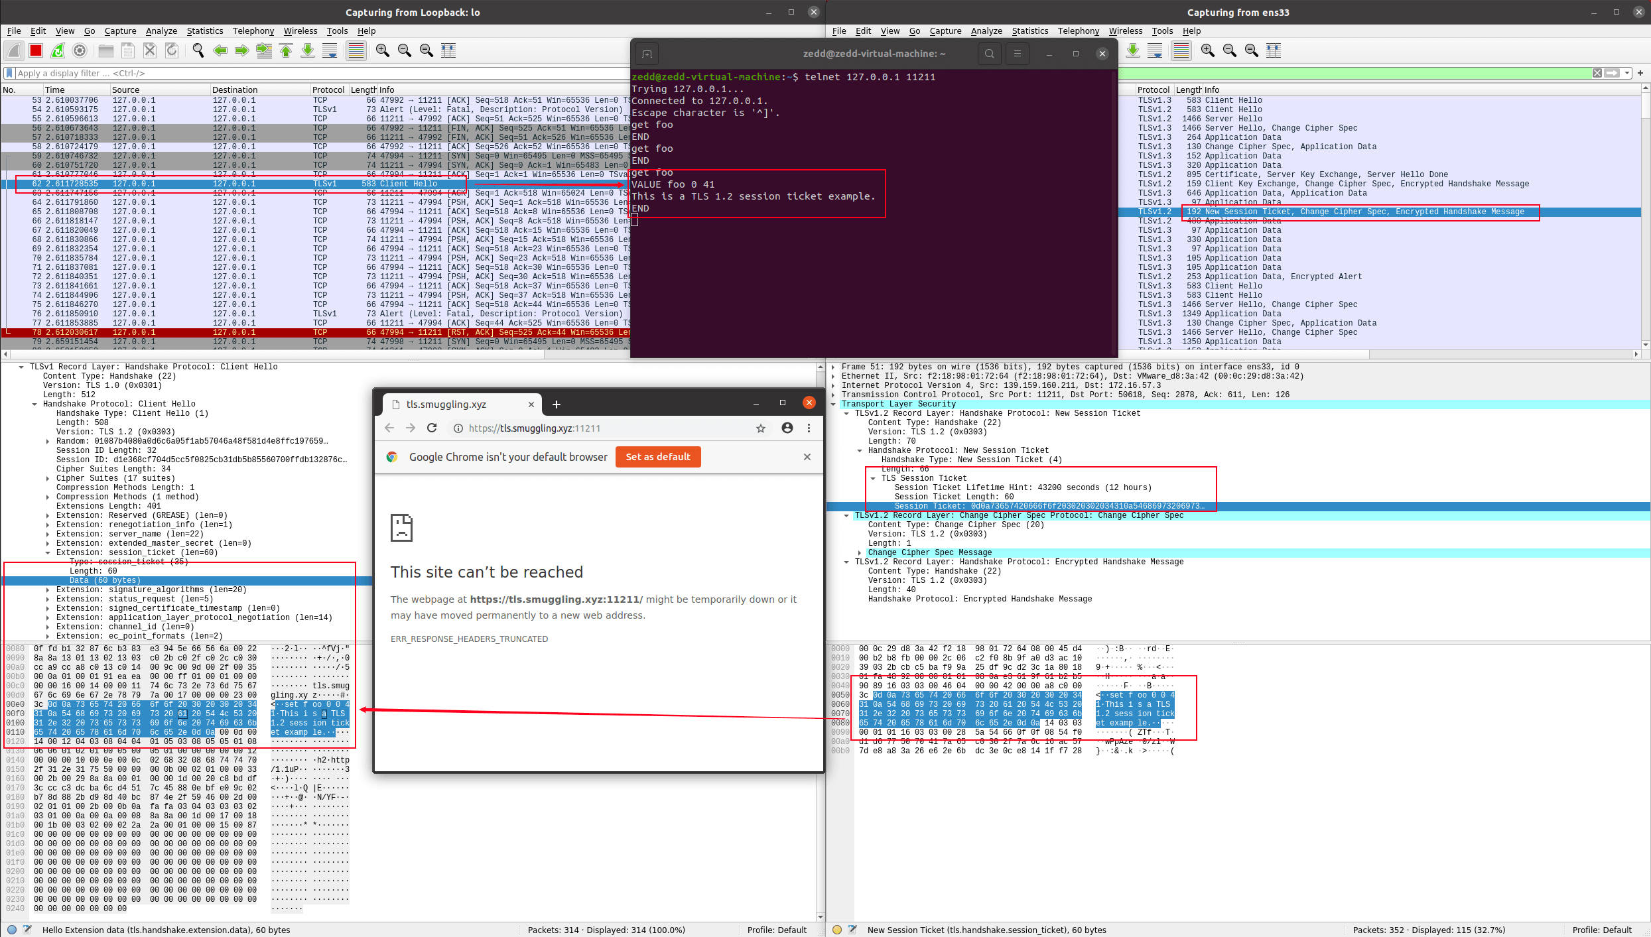
Task: Restart current capture in Loopback window
Action: (x=58, y=50)
